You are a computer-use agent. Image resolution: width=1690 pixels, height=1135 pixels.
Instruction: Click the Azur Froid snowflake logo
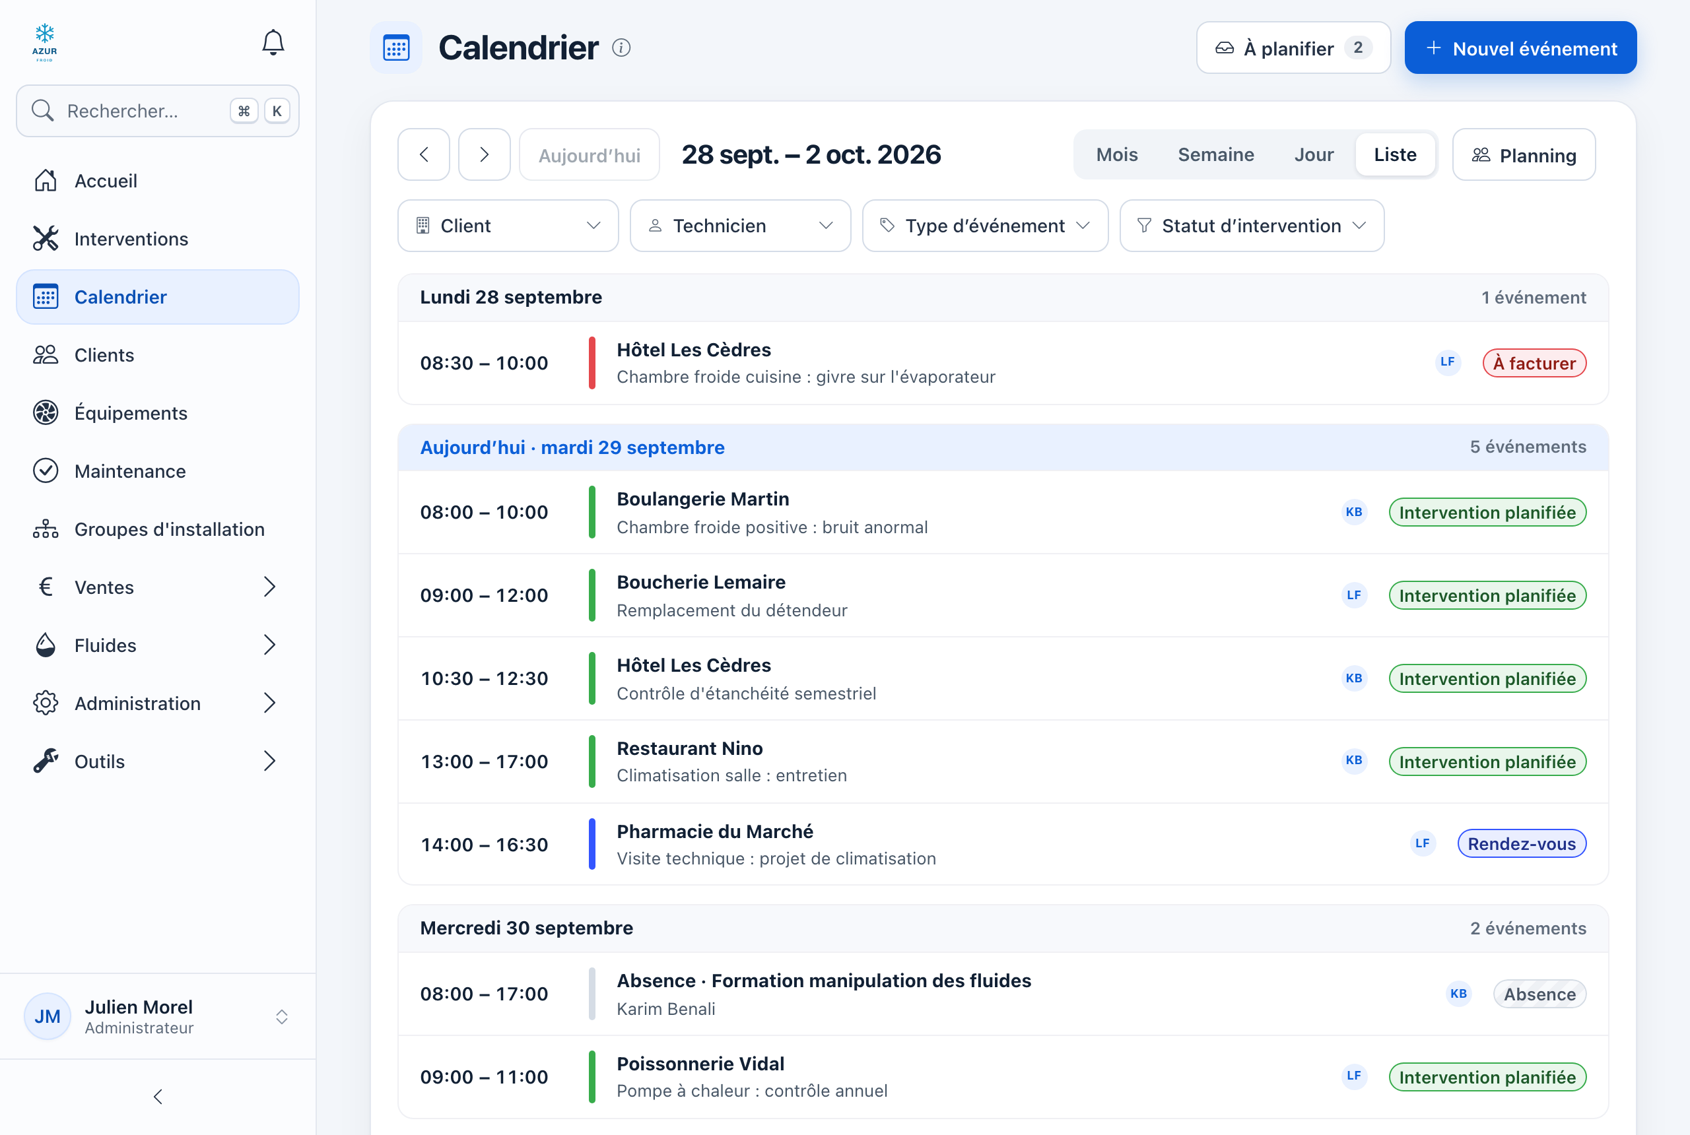[44, 43]
